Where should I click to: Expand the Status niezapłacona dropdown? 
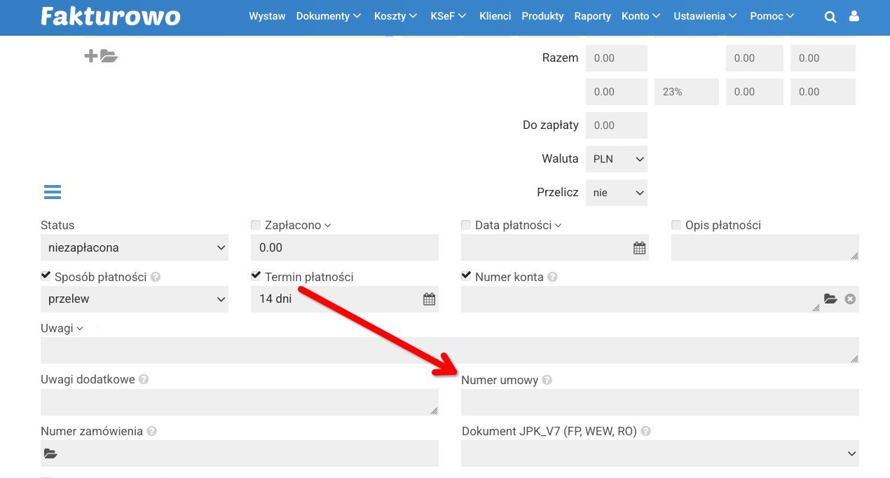click(134, 247)
